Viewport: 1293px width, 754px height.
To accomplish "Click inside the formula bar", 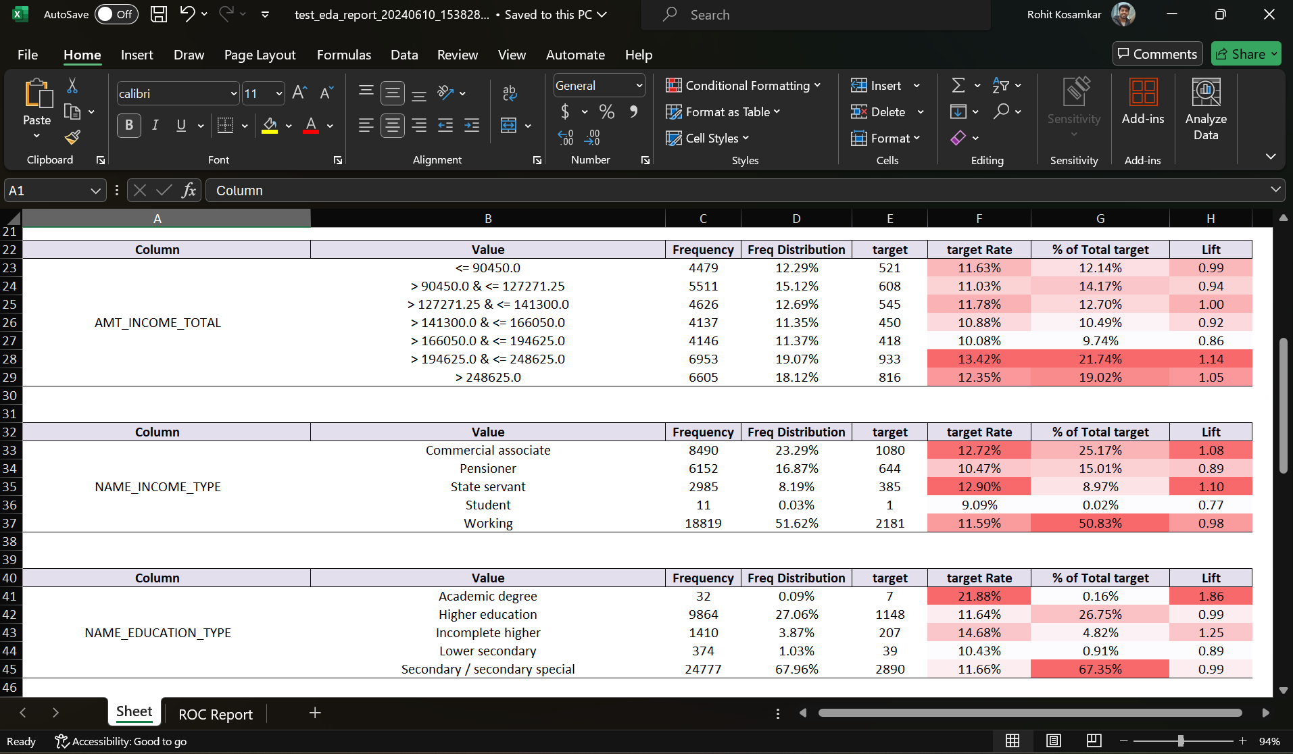I will click(473, 190).
